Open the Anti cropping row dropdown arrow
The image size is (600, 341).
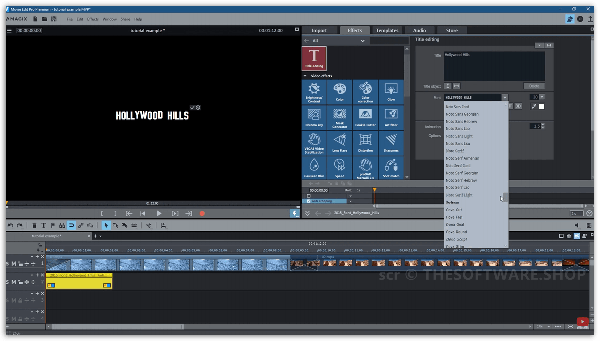click(350, 201)
